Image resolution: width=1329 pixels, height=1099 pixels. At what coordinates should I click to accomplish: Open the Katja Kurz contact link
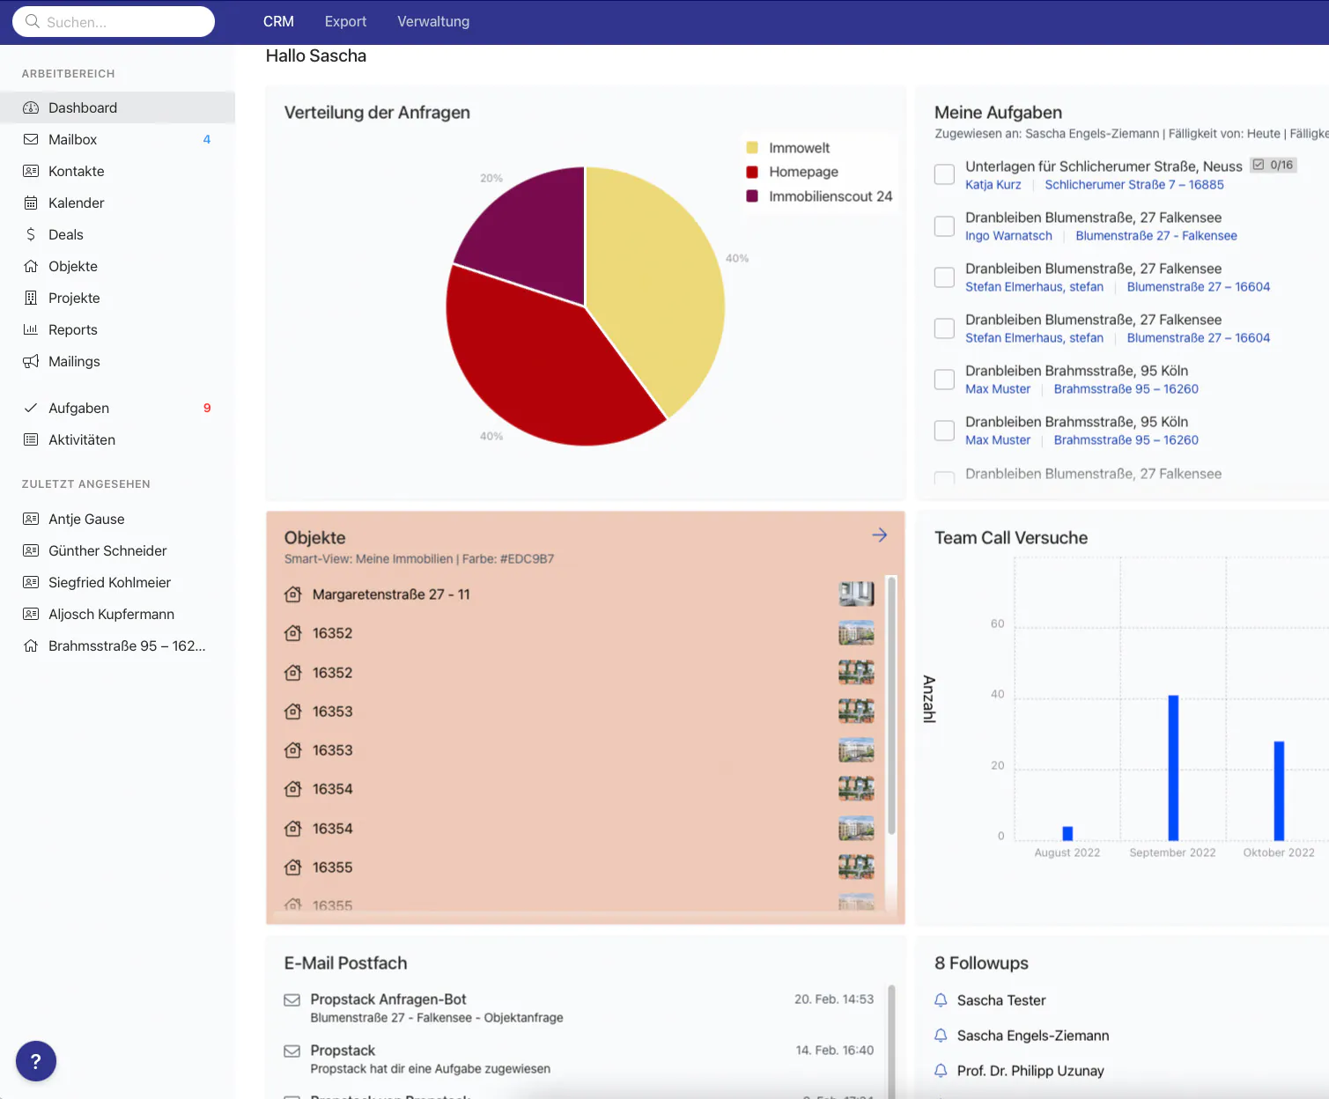click(993, 185)
